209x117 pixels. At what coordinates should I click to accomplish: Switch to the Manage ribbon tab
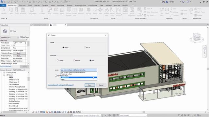point(108,5)
